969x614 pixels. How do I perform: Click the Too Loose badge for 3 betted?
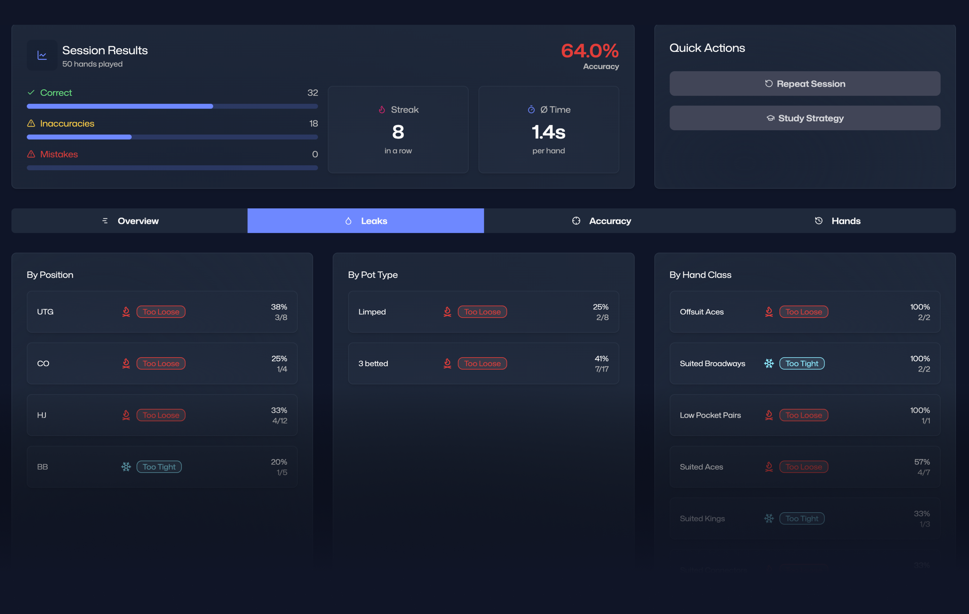[x=482, y=363]
